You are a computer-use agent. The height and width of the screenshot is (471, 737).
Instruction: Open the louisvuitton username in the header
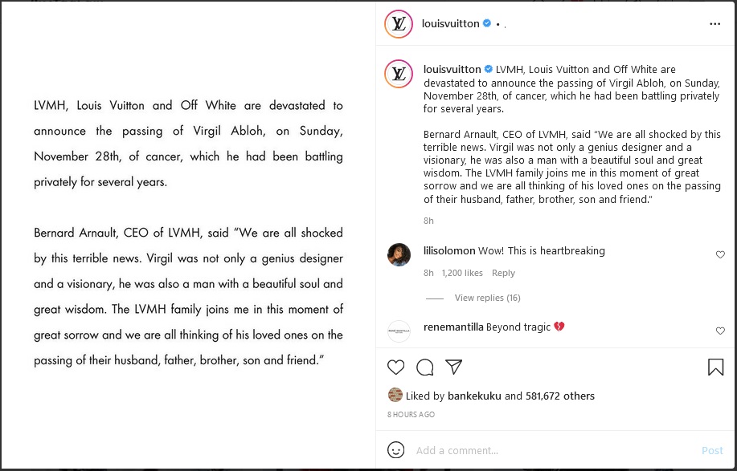450,24
